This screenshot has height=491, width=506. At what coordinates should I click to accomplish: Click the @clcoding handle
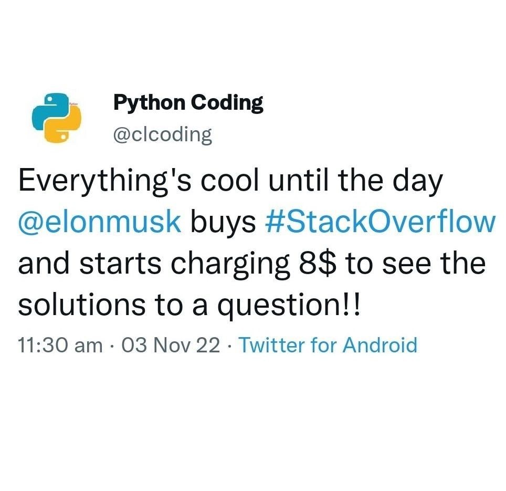(x=163, y=135)
